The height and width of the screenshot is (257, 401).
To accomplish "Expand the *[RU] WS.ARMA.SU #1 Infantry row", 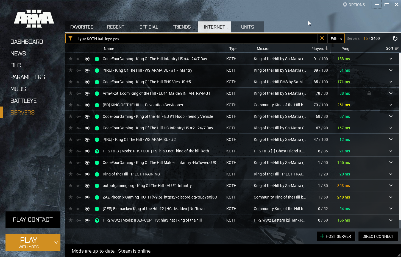I will [x=391, y=70].
